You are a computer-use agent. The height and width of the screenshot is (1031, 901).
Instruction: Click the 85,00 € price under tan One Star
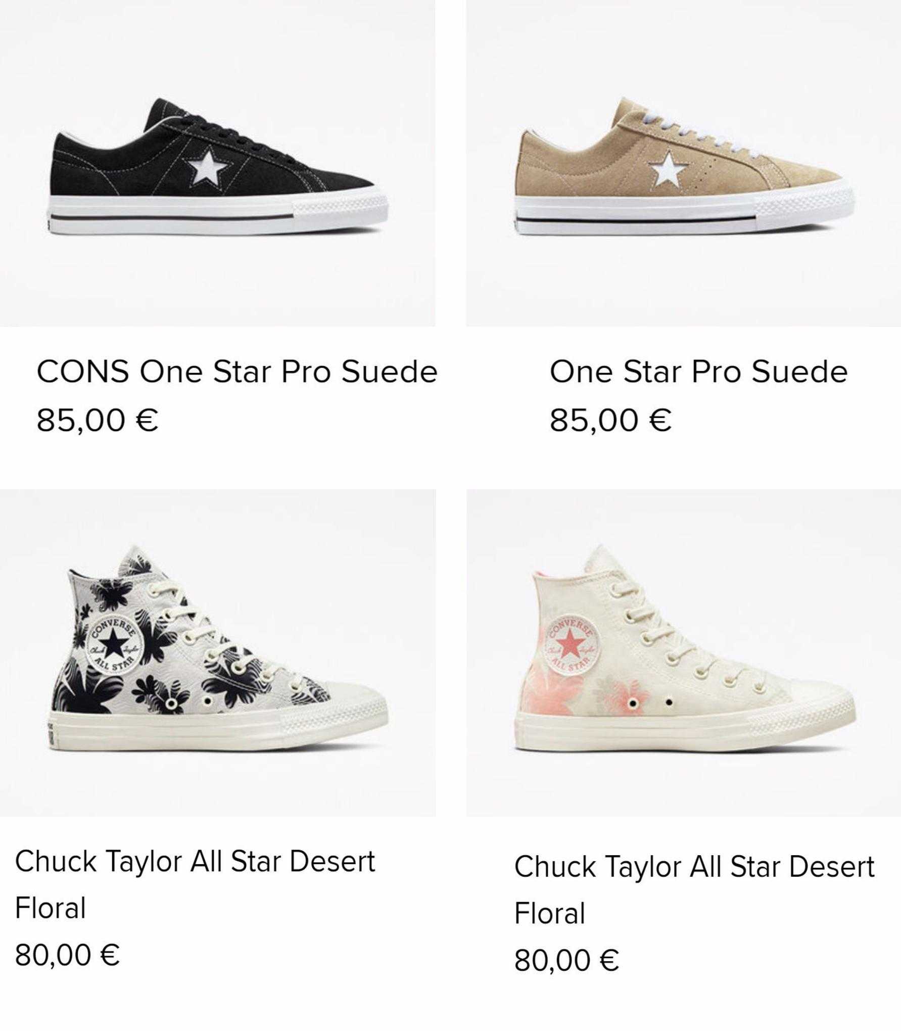(610, 420)
